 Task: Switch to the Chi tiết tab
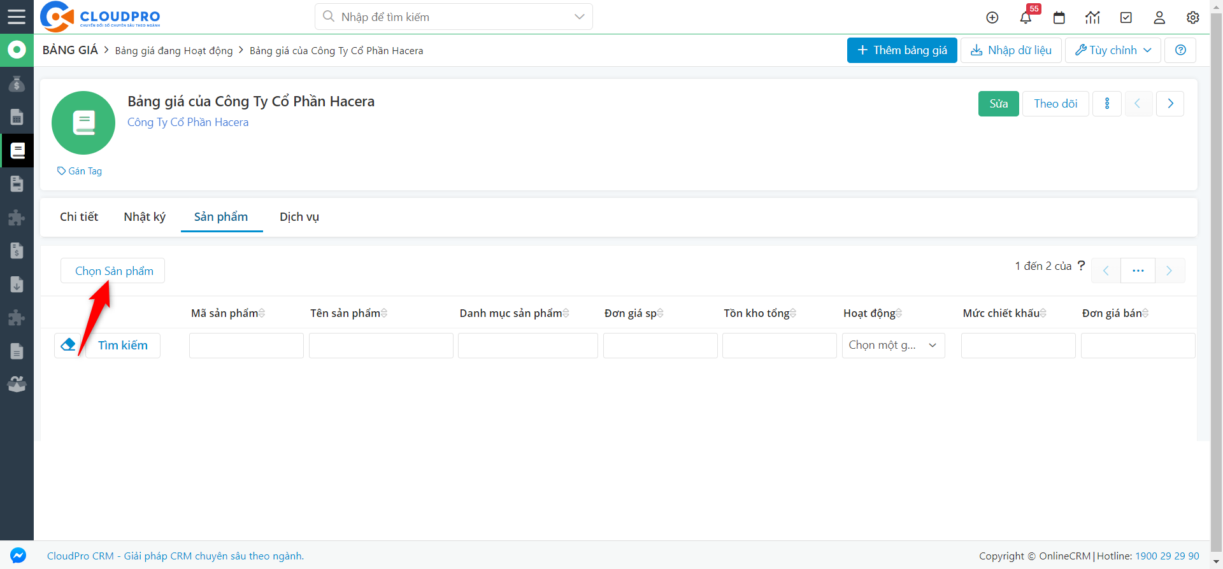79,217
